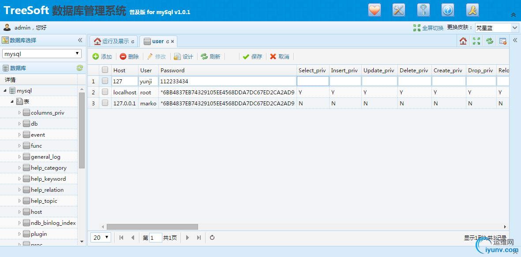The width and height of the screenshot is (521, 257).
Task: Check the checkbox for row 1 yunji
Action: [x=105, y=81]
